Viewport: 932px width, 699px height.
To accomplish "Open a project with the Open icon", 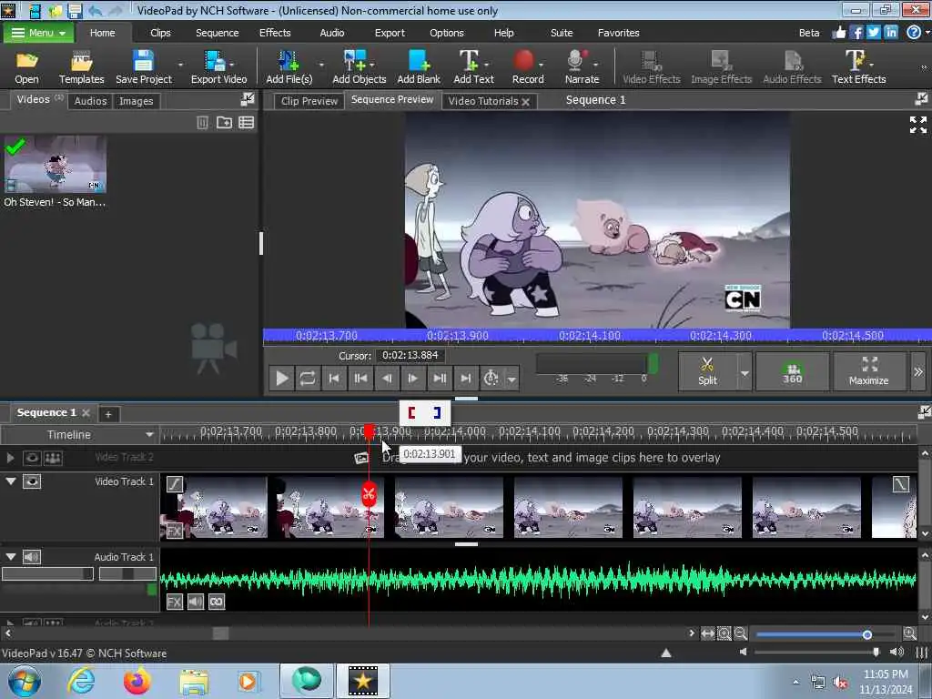I will pyautogui.click(x=26, y=67).
